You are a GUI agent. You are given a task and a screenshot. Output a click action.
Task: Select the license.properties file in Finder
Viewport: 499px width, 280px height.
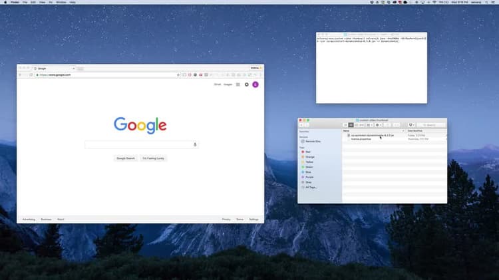point(395,139)
